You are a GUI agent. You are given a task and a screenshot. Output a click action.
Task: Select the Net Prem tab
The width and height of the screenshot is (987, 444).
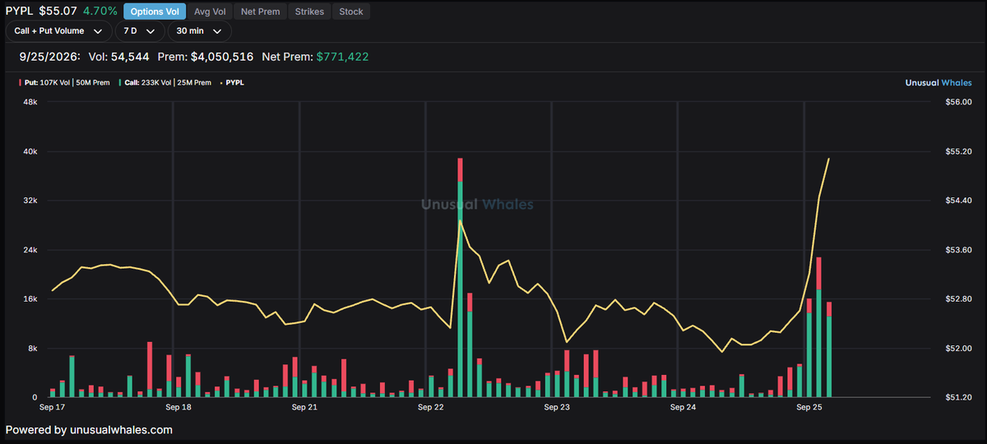tap(260, 12)
